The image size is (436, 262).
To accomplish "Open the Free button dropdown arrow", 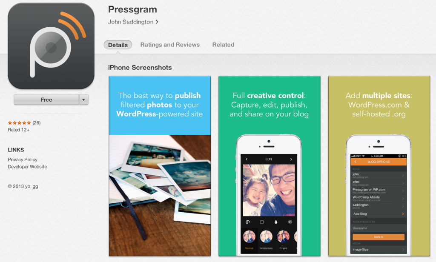I will [83, 100].
